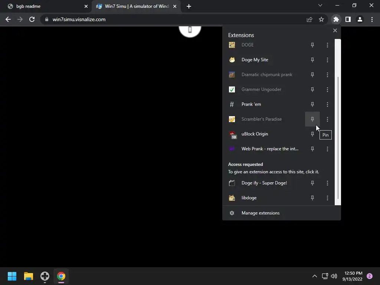Go forward with the forward arrow

coord(20,19)
